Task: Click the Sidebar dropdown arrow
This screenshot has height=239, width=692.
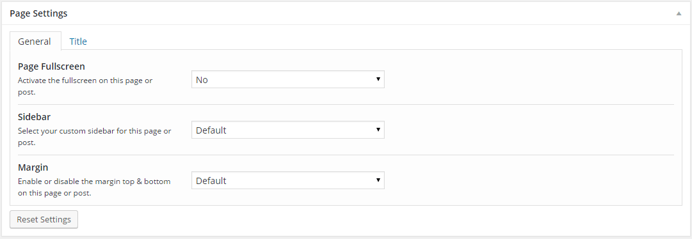Action: 378,130
